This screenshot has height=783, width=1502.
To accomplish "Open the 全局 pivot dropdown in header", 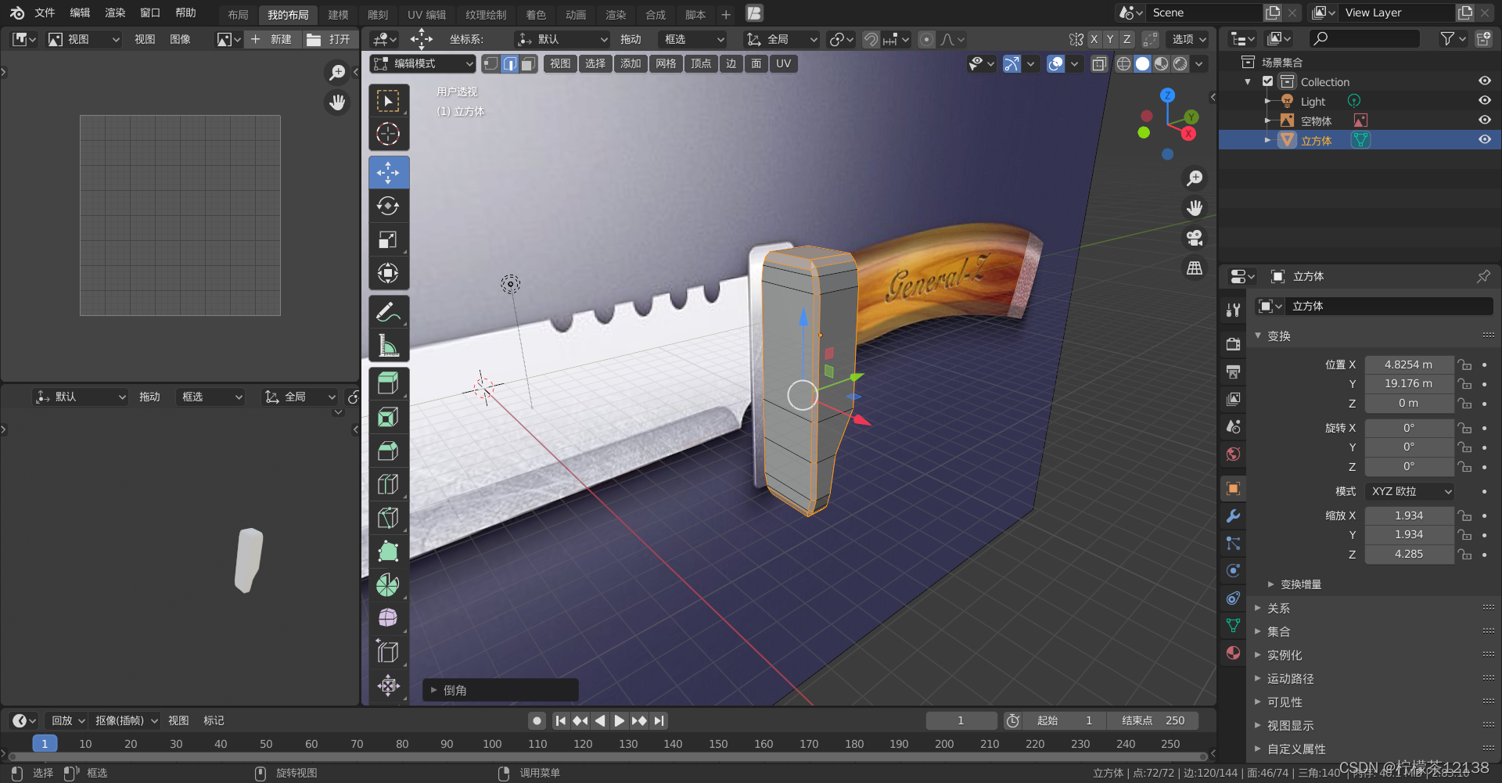I will pos(781,39).
